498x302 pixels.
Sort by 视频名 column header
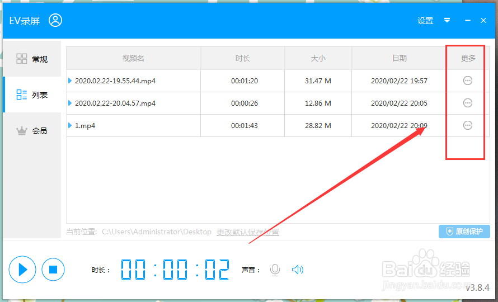[133, 58]
